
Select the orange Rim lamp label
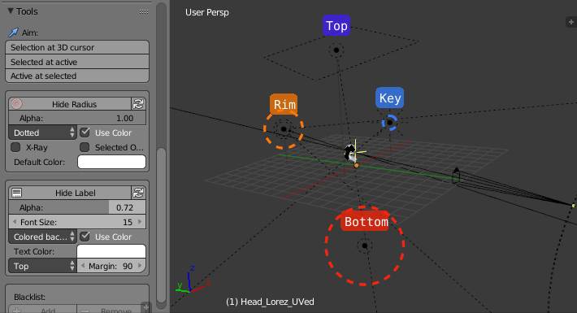[284, 104]
